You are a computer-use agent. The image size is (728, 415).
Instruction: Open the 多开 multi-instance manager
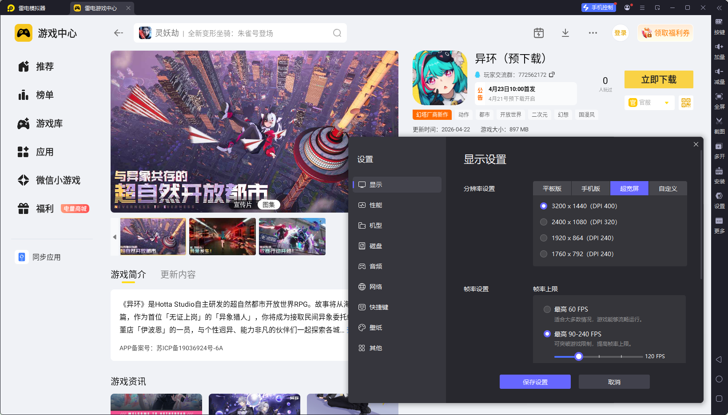click(719, 151)
